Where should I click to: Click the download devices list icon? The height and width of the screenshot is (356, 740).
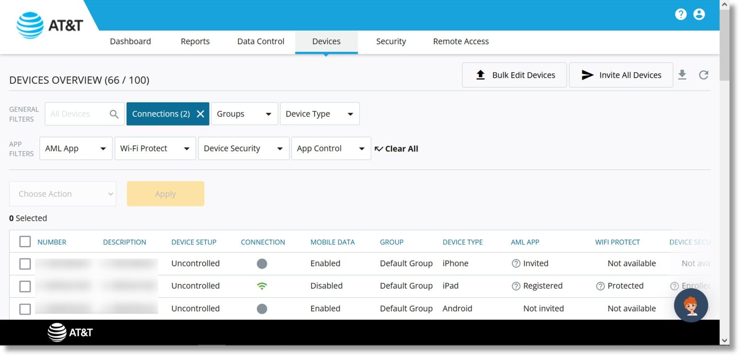pyautogui.click(x=682, y=75)
